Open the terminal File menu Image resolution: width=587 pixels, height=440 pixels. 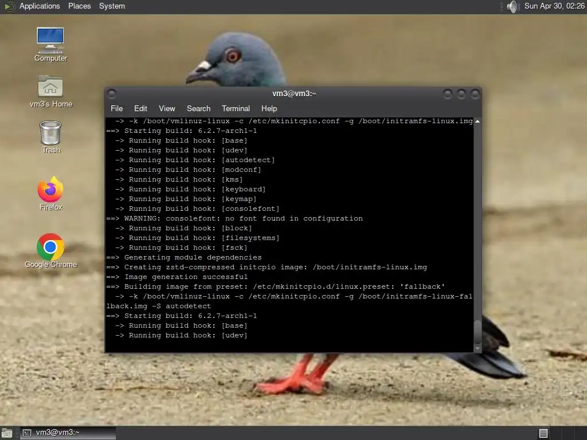point(116,108)
